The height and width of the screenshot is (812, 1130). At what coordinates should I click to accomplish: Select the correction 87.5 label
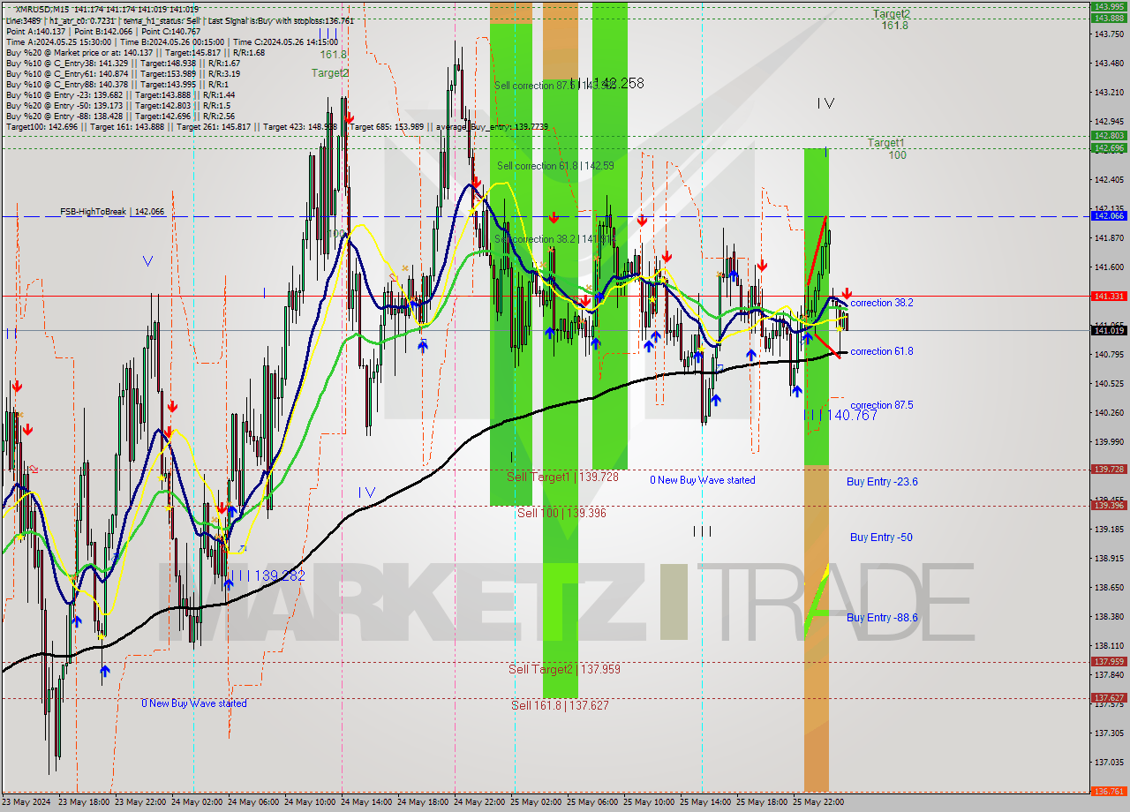(881, 405)
